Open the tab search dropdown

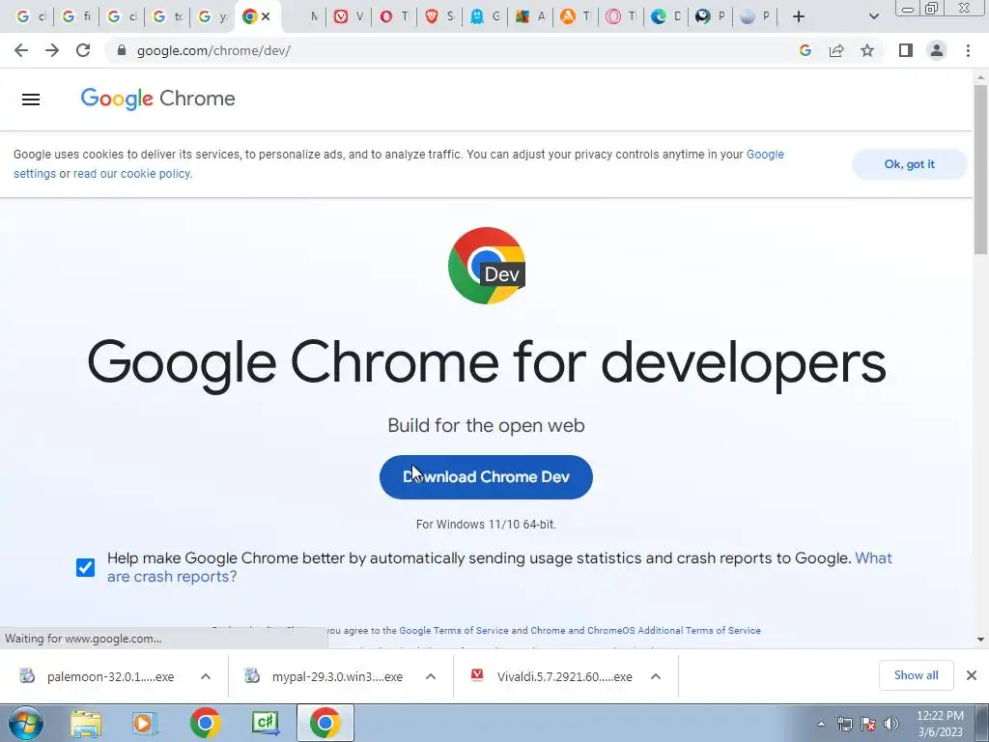873,17
